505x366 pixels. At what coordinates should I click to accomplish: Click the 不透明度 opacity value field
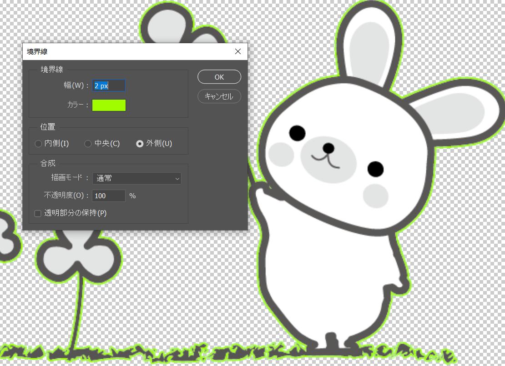[109, 196]
